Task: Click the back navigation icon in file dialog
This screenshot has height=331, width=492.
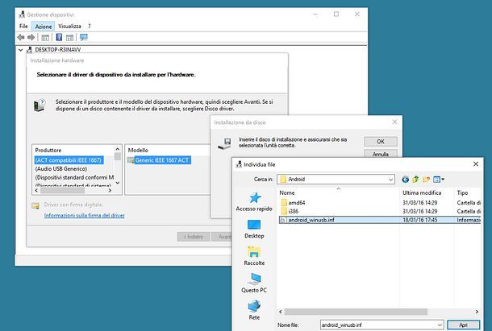Action: coord(404,179)
